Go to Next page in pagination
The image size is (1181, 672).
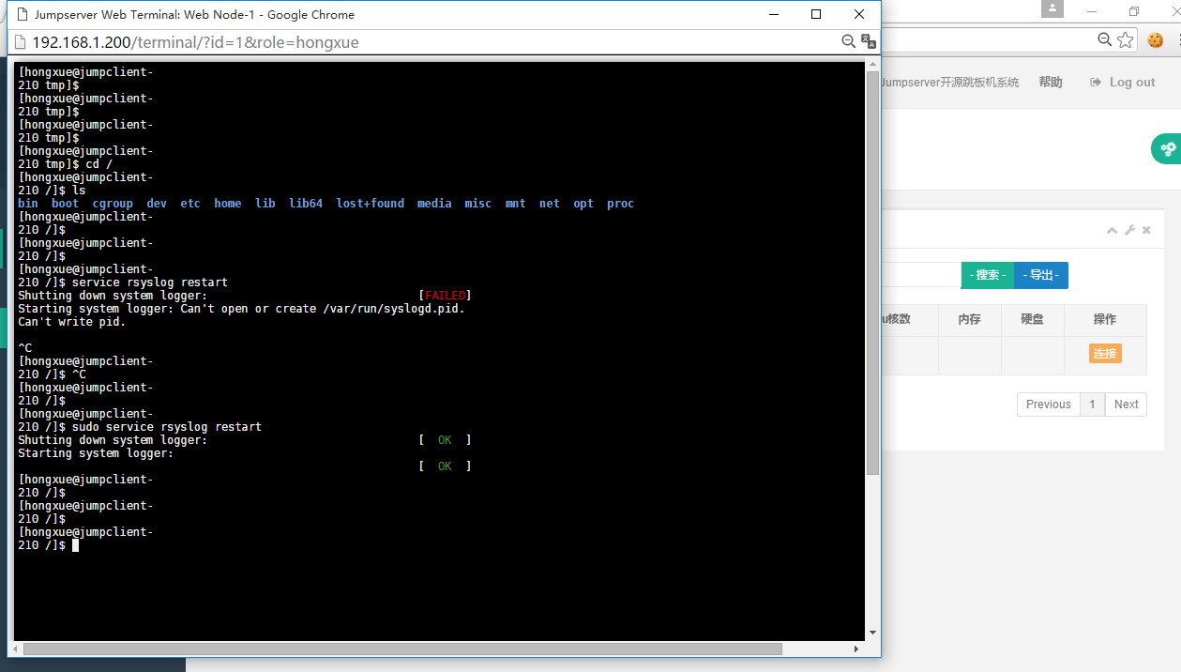pos(1126,405)
